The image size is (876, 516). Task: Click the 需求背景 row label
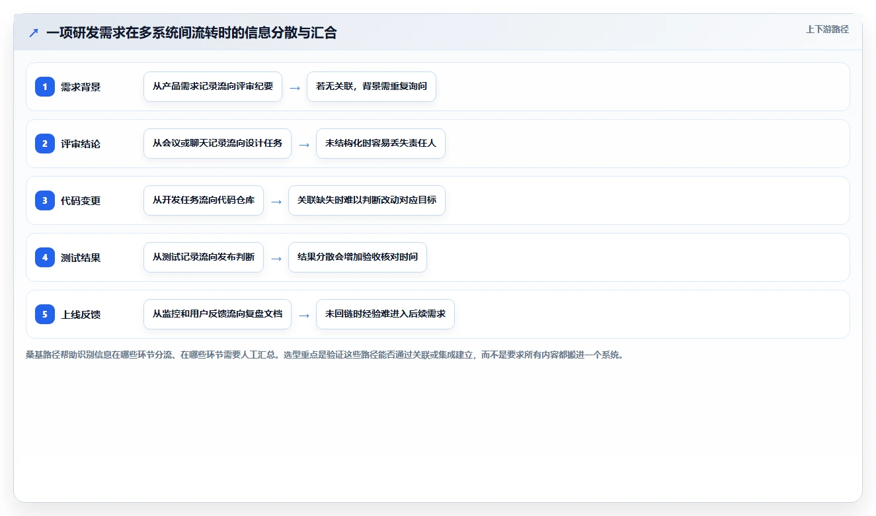81,87
